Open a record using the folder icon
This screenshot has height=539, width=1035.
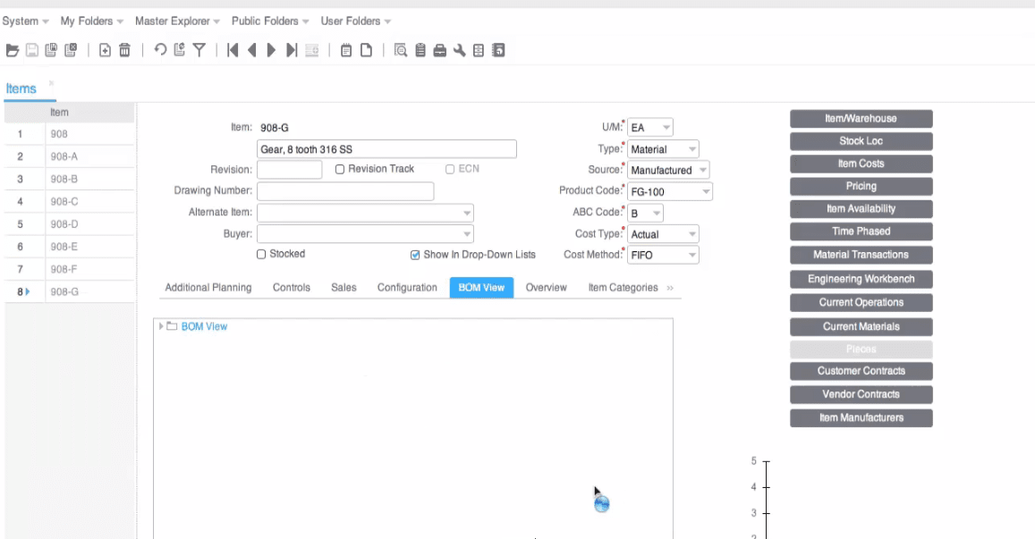coord(13,50)
